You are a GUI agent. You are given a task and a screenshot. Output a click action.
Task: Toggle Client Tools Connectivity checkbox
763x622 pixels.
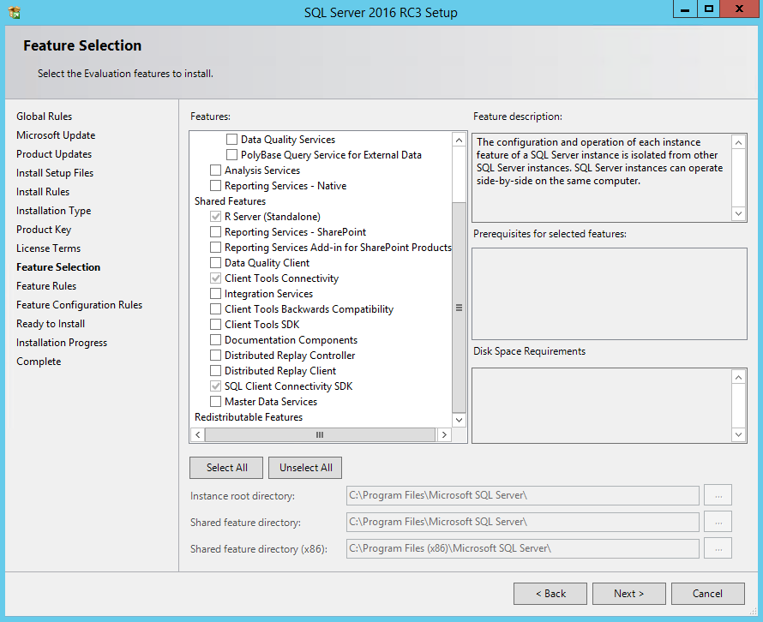[215, 278]
